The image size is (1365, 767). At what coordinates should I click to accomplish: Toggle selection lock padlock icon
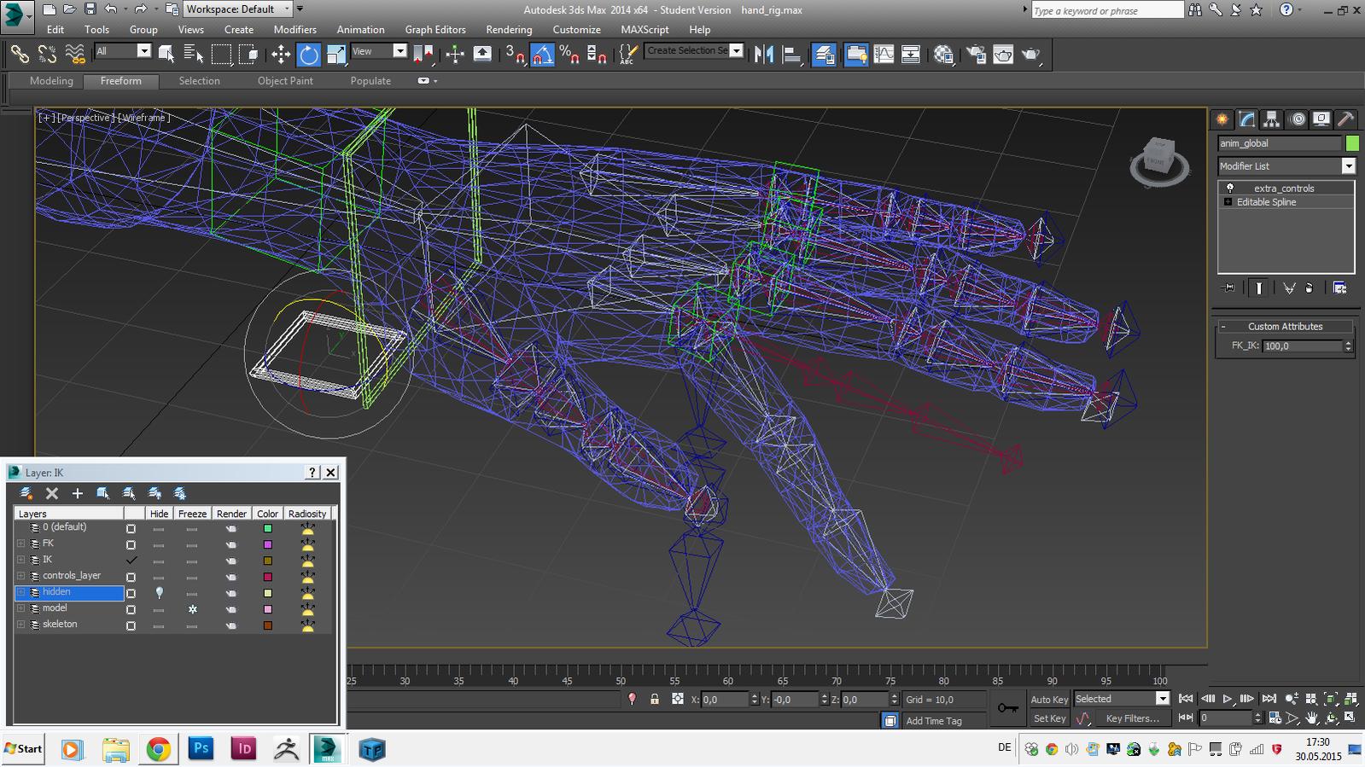point(655,699)
